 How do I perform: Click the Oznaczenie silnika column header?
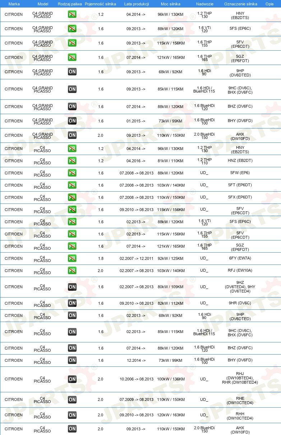241,4
